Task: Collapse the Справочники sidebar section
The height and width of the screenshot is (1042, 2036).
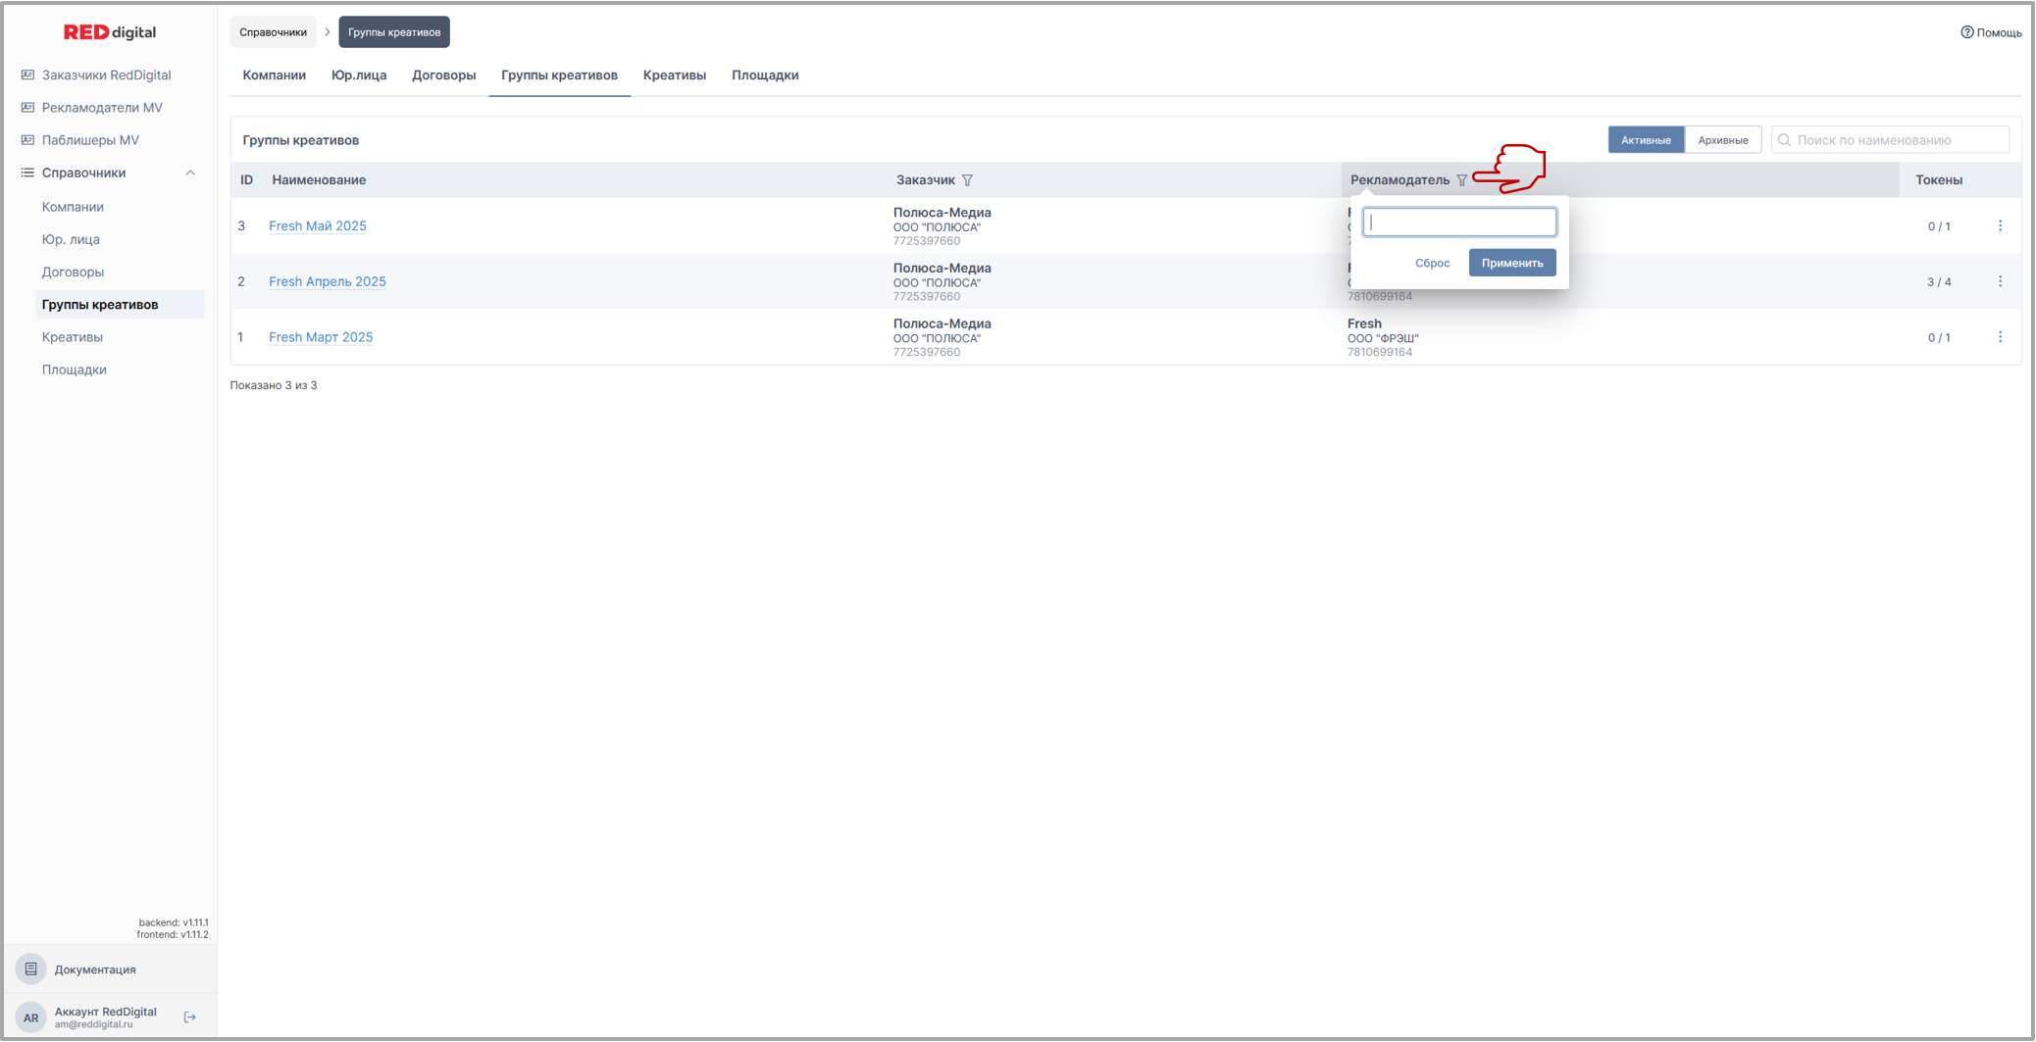Action: [190, 174]
